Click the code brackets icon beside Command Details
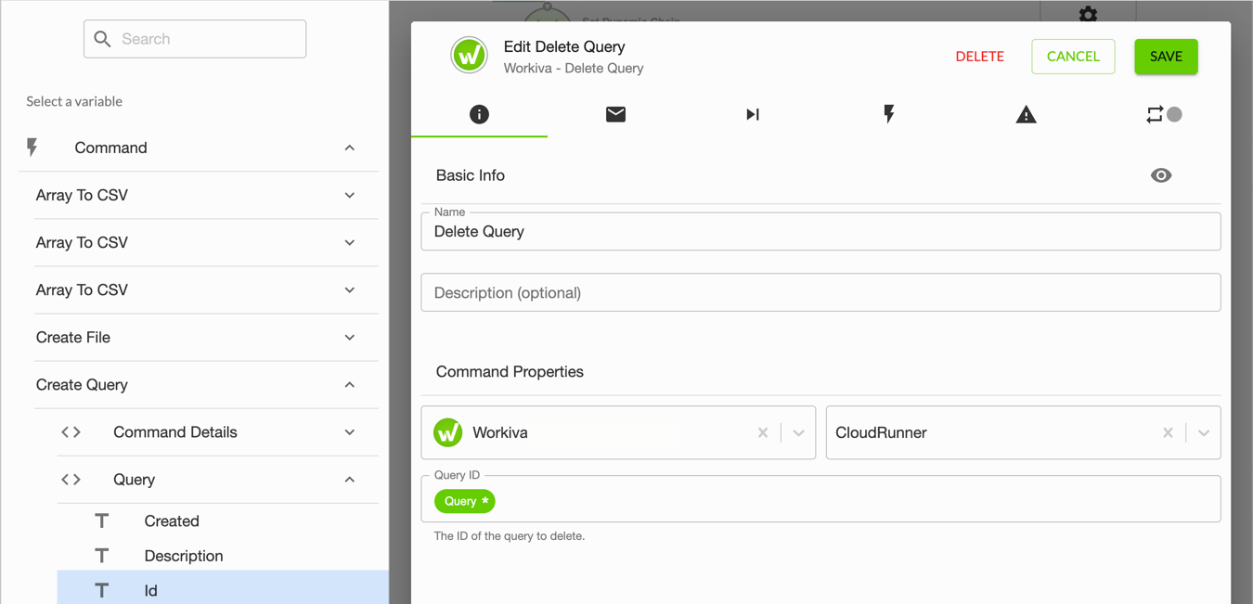Viewport: 1253px width, 604px height. pos(71,431)
